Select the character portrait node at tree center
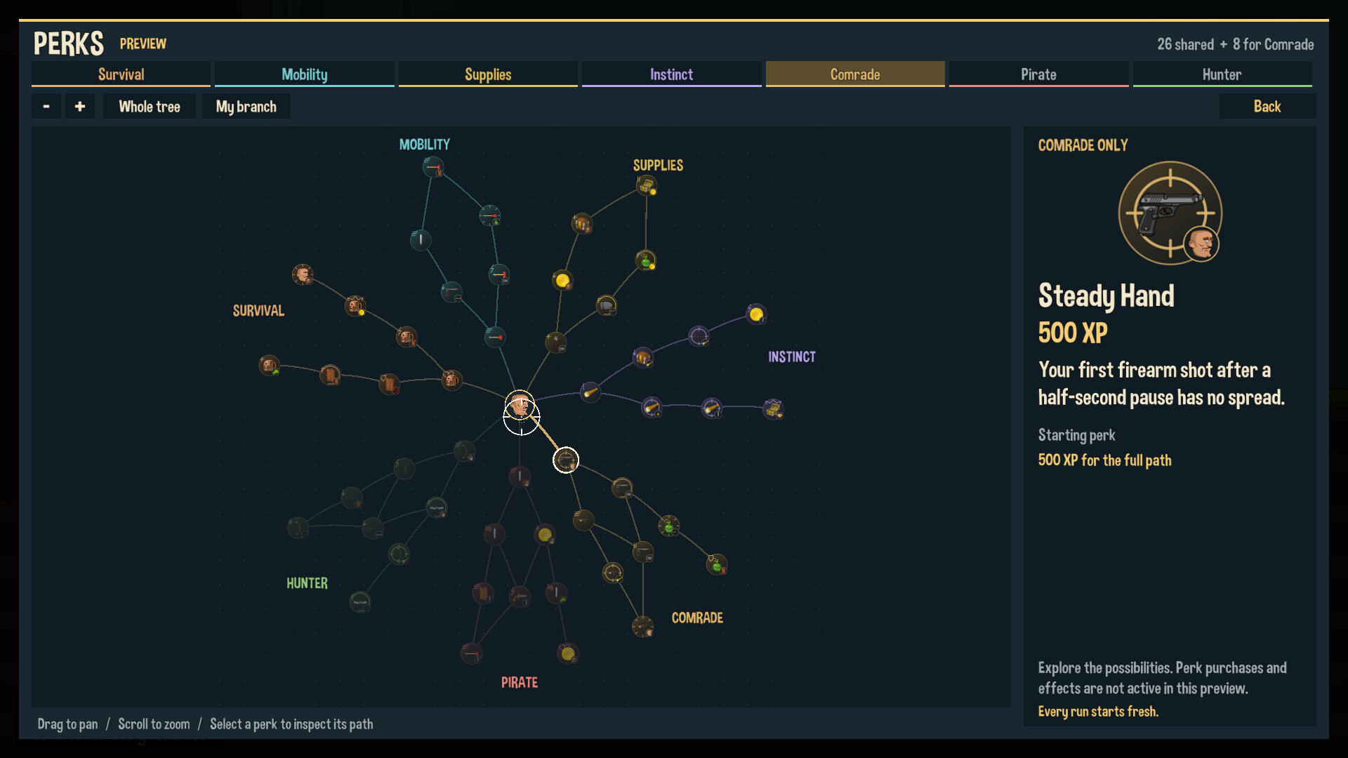Image resolution: width=1348 pixels, height=758 pixels. tap(520, 405)
